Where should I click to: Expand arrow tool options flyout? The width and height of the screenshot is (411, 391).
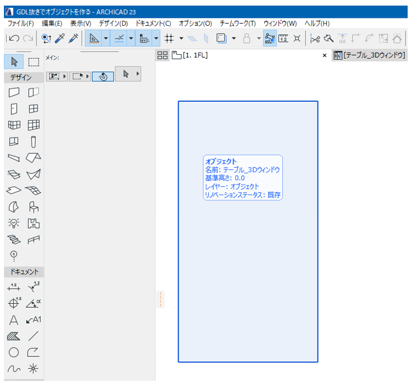pyautogui.click(x=138, y=74)
